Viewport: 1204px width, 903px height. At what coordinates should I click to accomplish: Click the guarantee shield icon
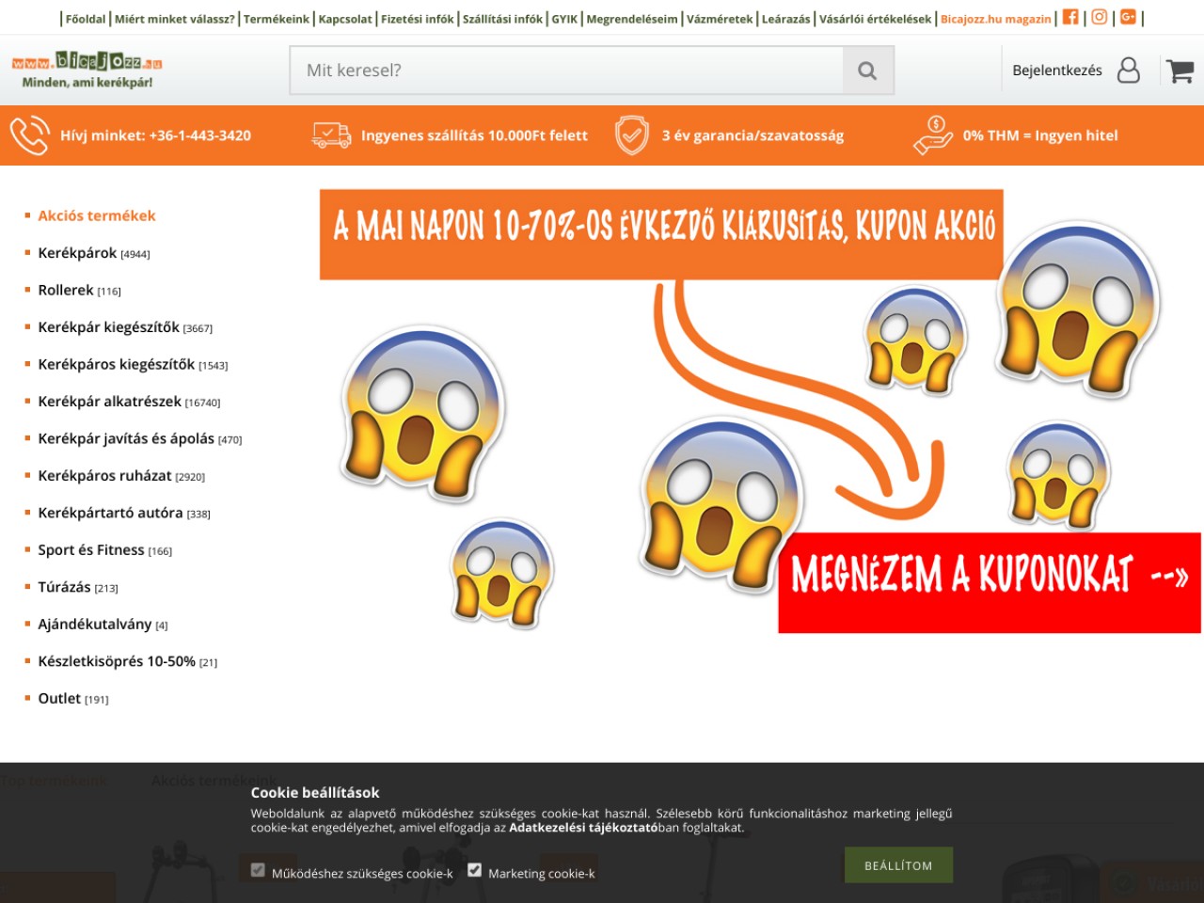pos(631,135)
